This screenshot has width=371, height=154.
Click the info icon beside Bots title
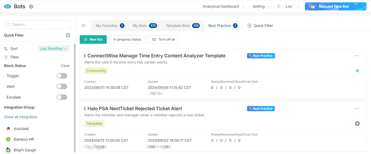point(31,6)
